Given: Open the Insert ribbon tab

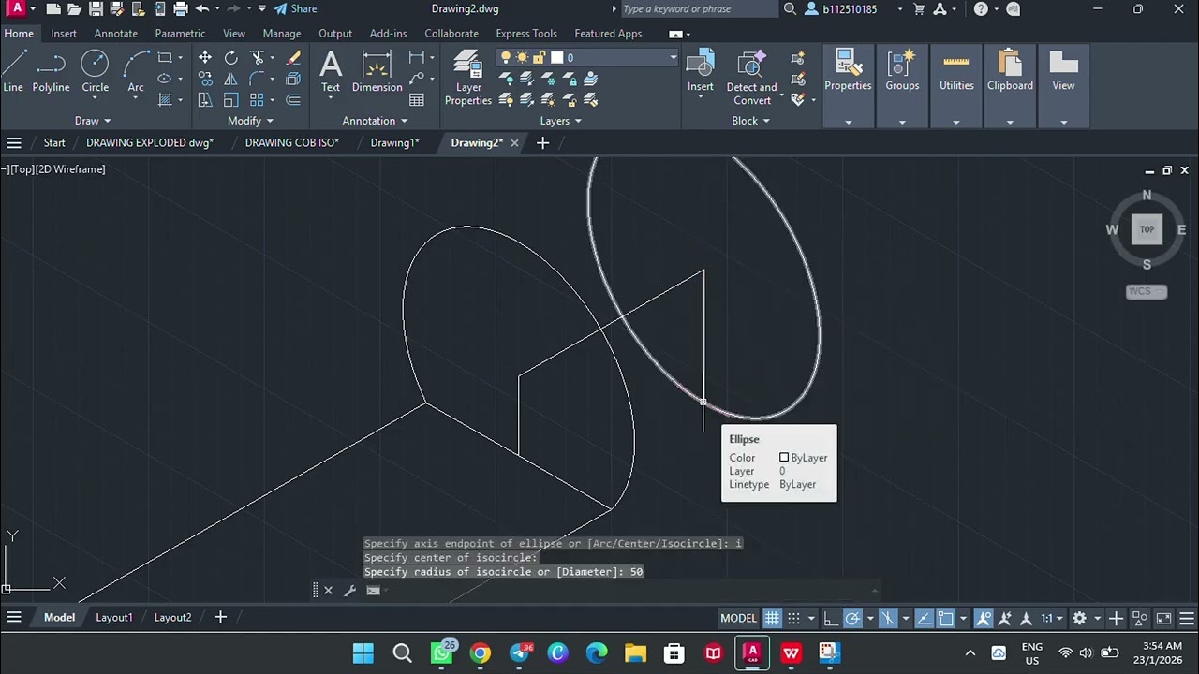Looking at the screenshot, I should tap(64, 34).
